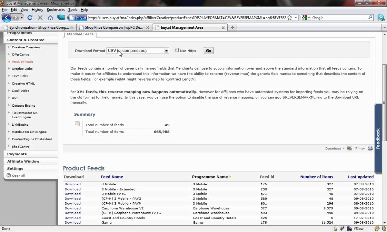Expand the Payments sidebar section

point(17,154)
